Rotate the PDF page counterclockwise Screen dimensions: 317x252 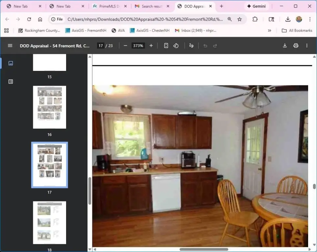point(176,46)
